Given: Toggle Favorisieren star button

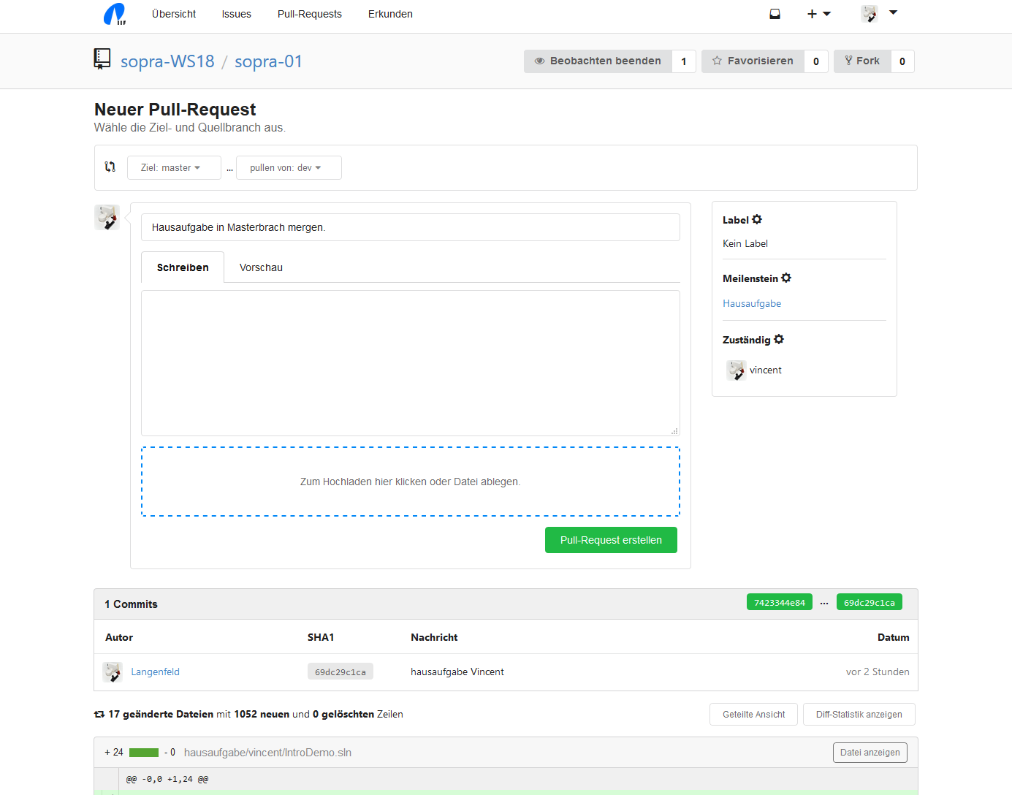Looking at the screenshot, I should coord(753,61).
